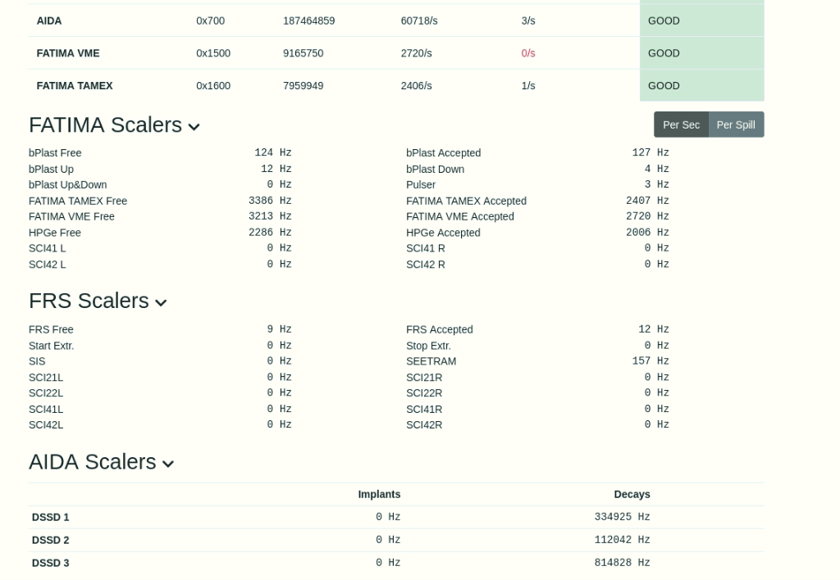Click the FATIMA TAMEX GOOD status cell
The image size is (840, 580).
click(702, 86)
